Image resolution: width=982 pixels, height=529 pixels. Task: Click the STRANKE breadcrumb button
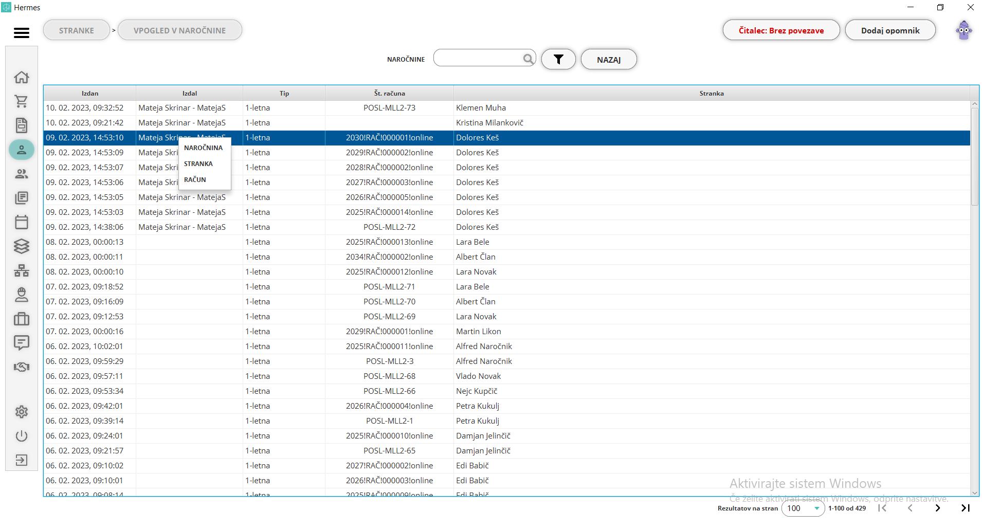(77, 30)
